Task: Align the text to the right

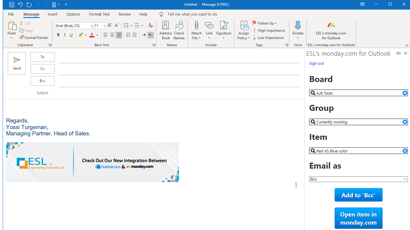Action: pyautogui.click(x=119, y=35)
